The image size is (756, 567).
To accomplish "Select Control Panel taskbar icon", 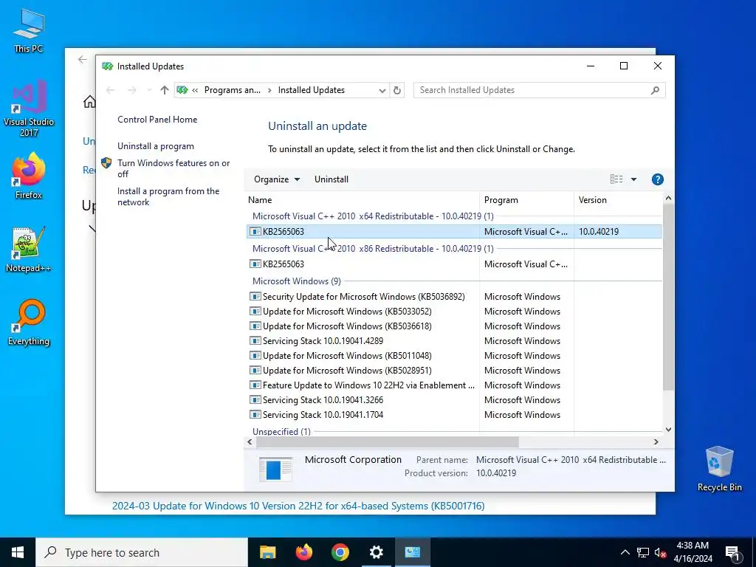I will pyautogui.click(x=412, y=552).
